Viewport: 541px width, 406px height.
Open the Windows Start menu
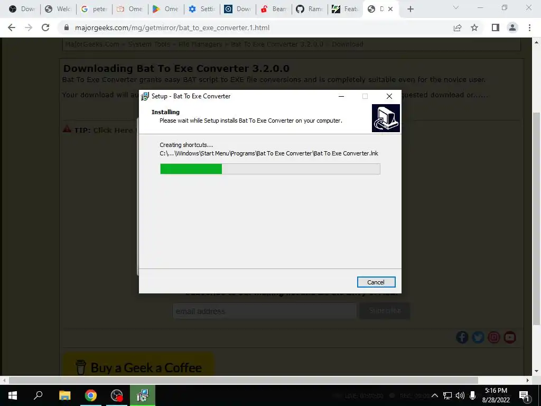(13, 395)
